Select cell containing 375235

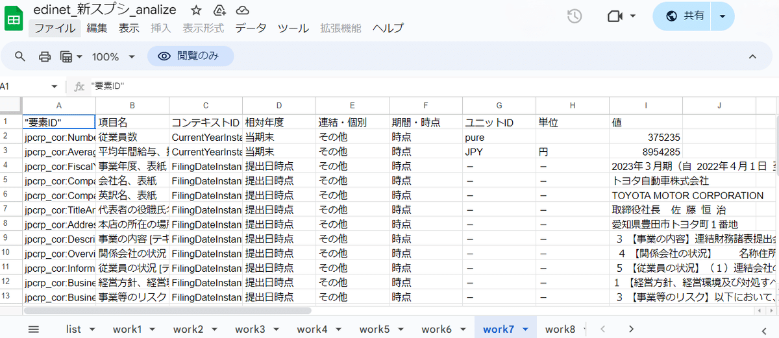click(x=646, y=138)
